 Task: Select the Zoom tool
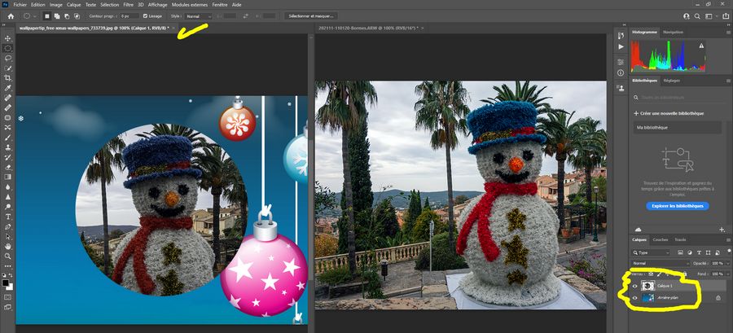(8, 256)
